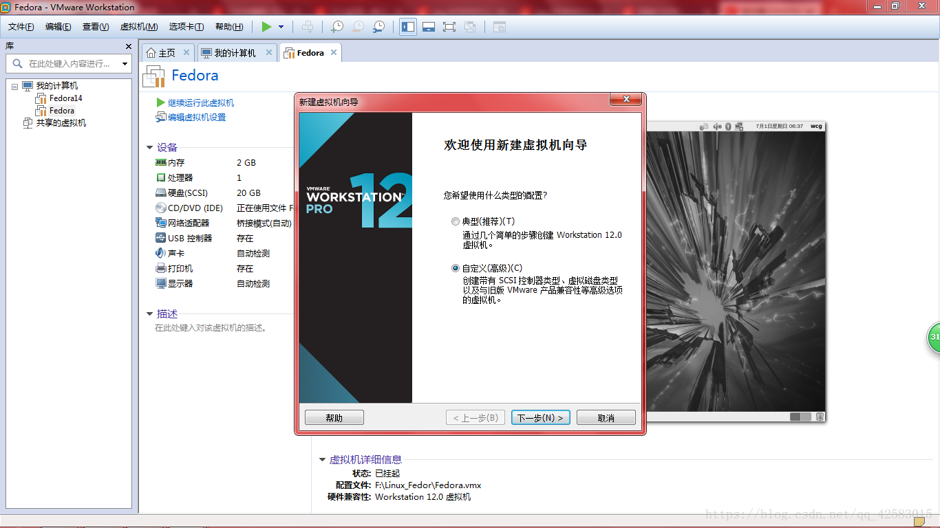Click the 桥接模式(自动) network value
Screen dimensions: 940x528
[264, 223]
